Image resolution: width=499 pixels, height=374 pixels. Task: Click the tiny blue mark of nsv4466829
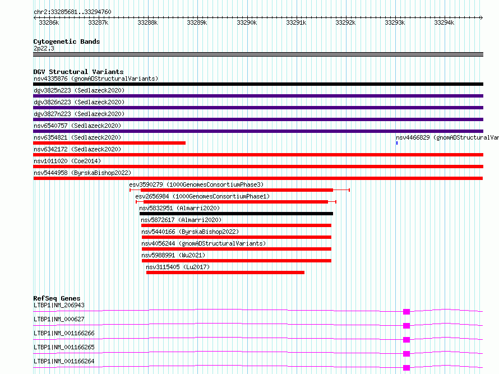point(397,143)
